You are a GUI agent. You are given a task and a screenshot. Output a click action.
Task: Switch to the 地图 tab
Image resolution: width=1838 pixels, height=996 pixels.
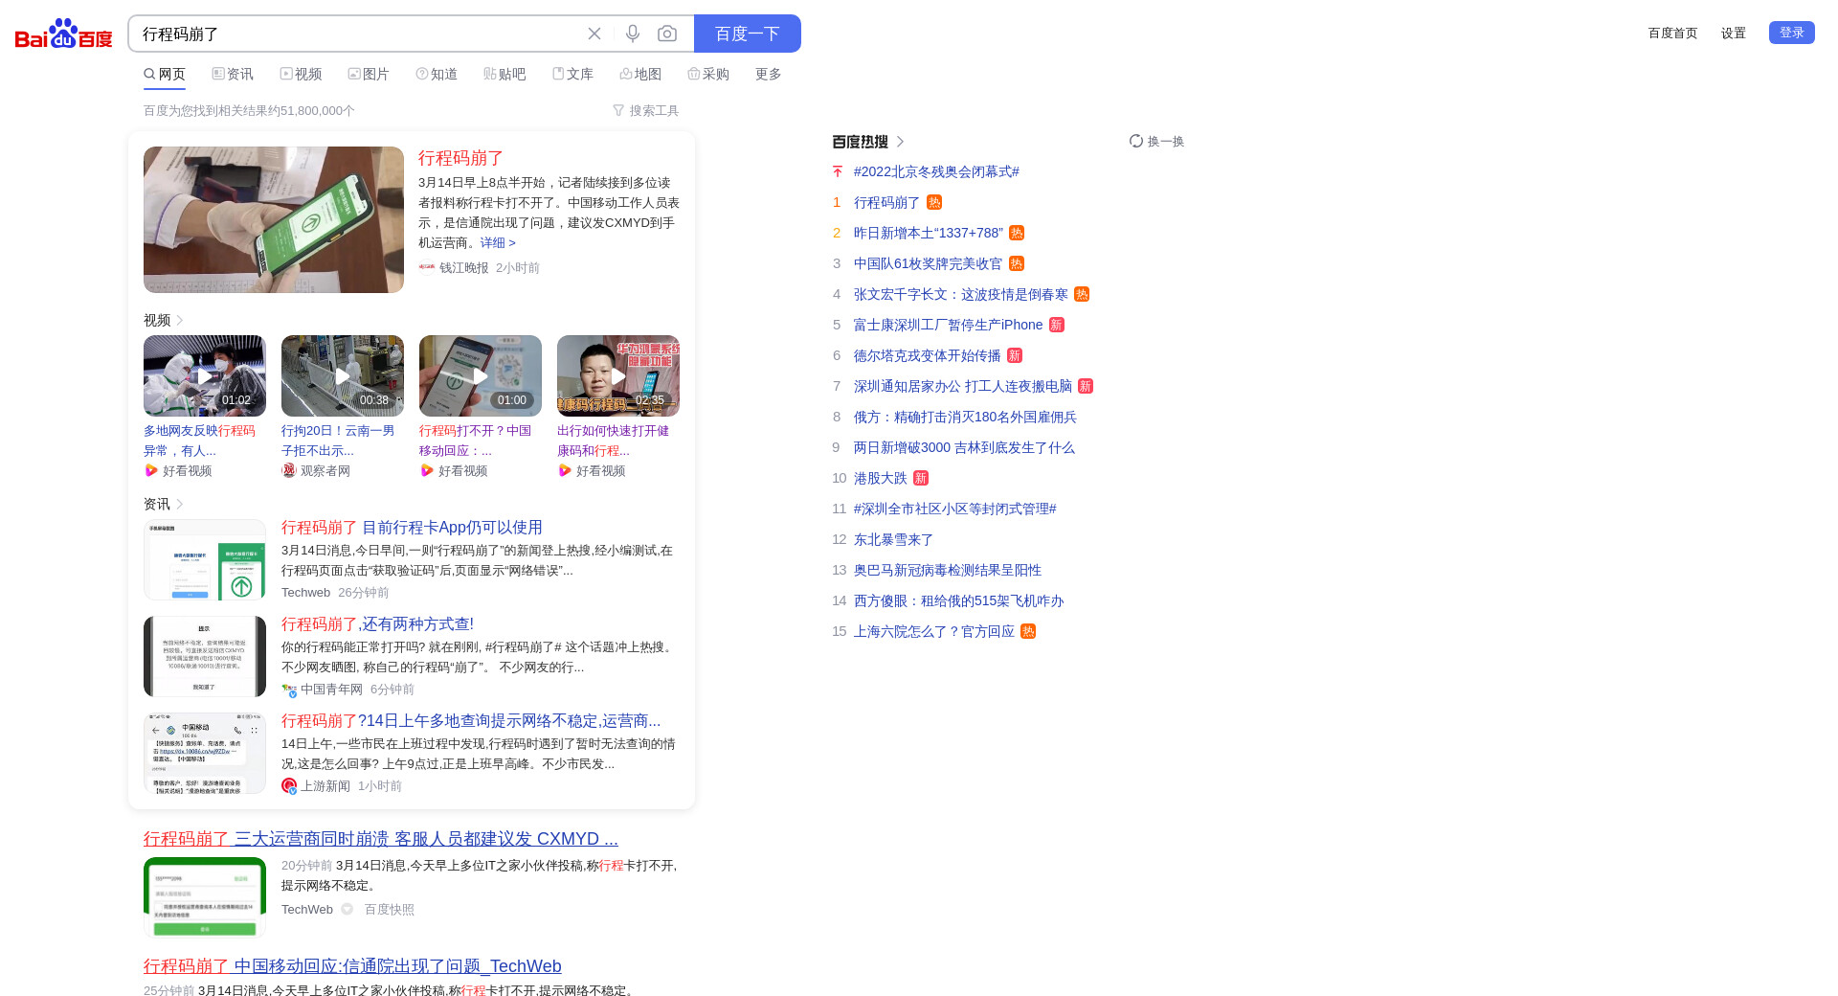pos(640,75)
